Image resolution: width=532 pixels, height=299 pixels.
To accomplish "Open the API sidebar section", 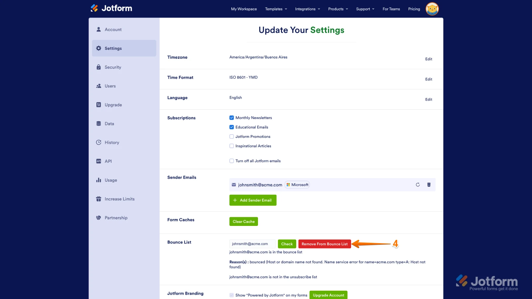I will pyautogui.click(x=124, y=161).
